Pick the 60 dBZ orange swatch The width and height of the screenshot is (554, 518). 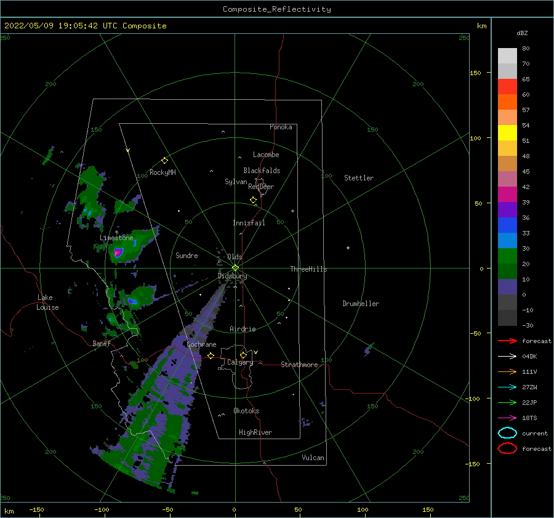click(507, 102)
